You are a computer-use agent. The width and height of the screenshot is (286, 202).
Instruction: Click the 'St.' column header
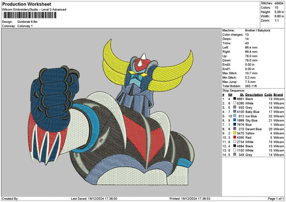pos(242,95)
